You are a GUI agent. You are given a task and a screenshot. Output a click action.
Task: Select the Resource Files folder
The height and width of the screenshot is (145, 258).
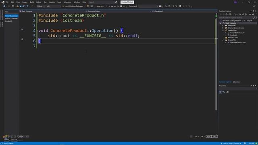point(233,37)
